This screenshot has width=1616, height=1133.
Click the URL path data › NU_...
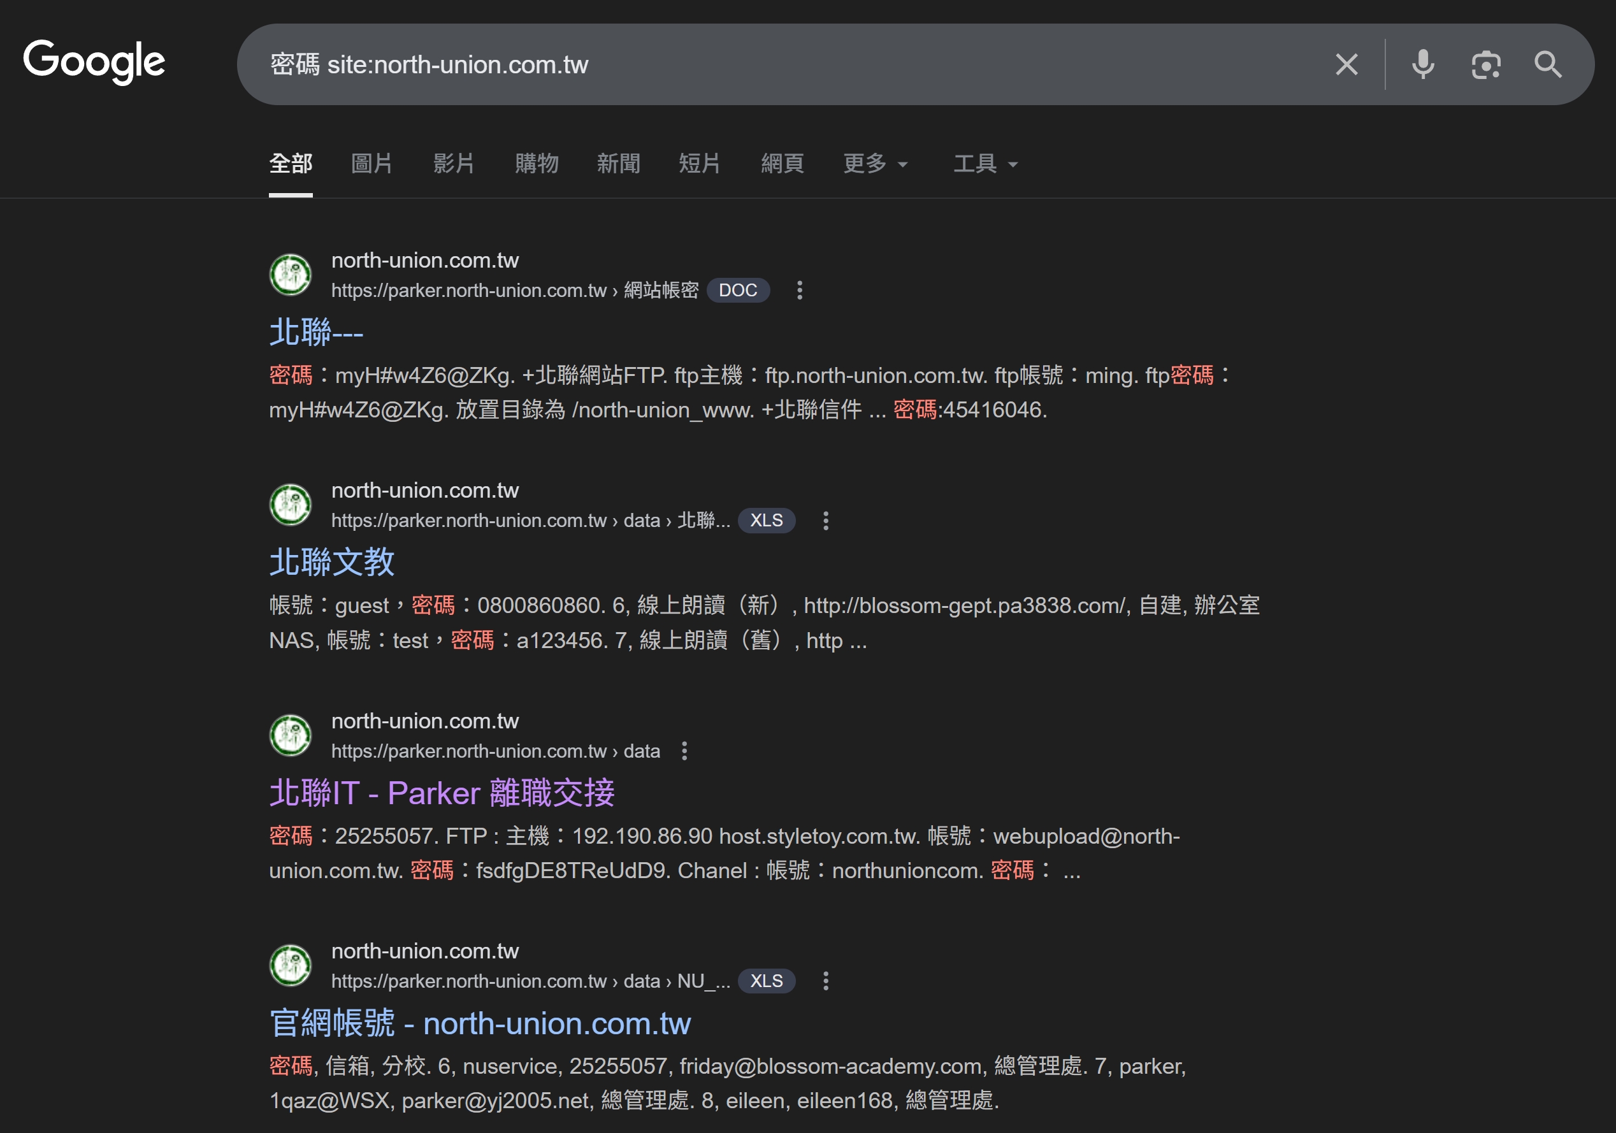(531, 981)
